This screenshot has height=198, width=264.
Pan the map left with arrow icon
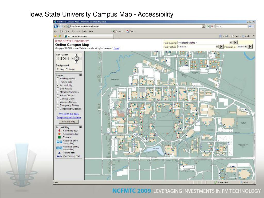73,59
